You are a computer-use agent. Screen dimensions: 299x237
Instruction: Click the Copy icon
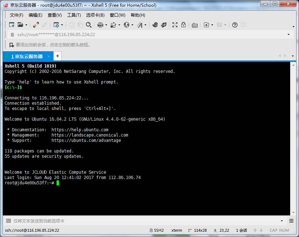[72, 25]
